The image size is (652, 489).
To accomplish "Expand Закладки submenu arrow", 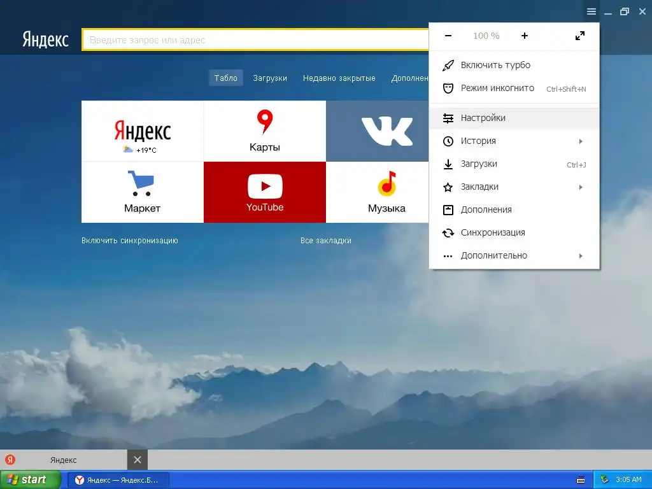I will pos(581,187).
